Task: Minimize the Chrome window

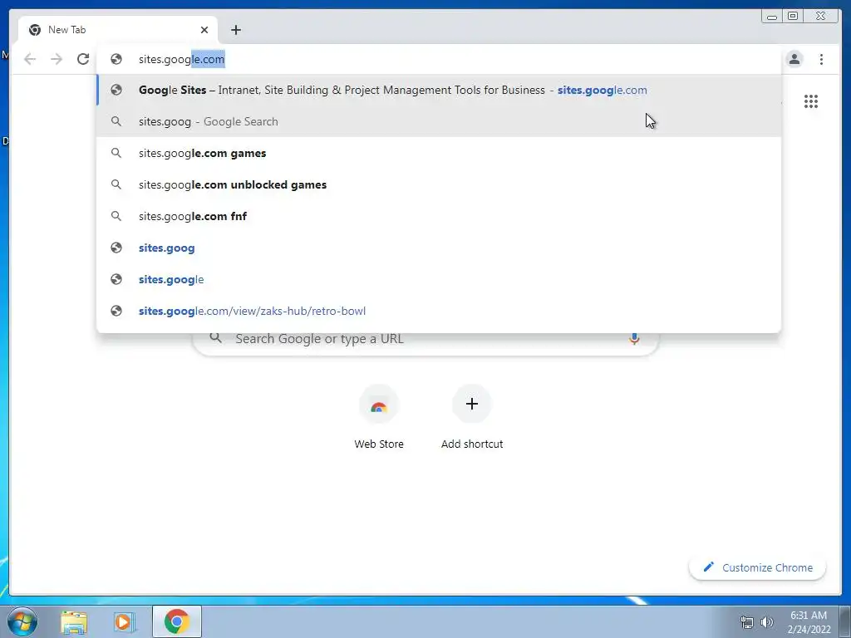Action: [x=772, y=17]
